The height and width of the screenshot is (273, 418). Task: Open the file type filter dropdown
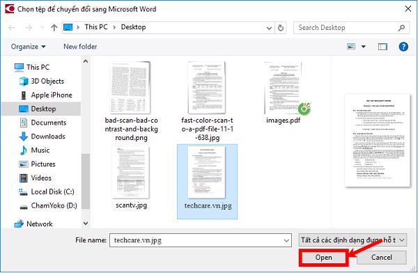click(353, 240)
